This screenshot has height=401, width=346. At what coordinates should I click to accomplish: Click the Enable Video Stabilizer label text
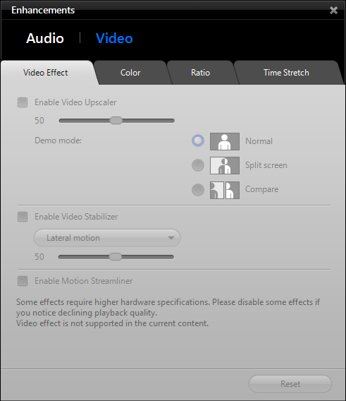pos(76,217)
